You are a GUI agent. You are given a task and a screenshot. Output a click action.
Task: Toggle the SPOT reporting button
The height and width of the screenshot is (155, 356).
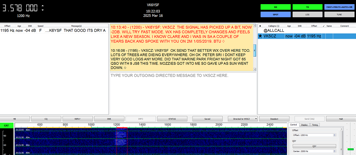pyautogui.click(x=276, y=14)
